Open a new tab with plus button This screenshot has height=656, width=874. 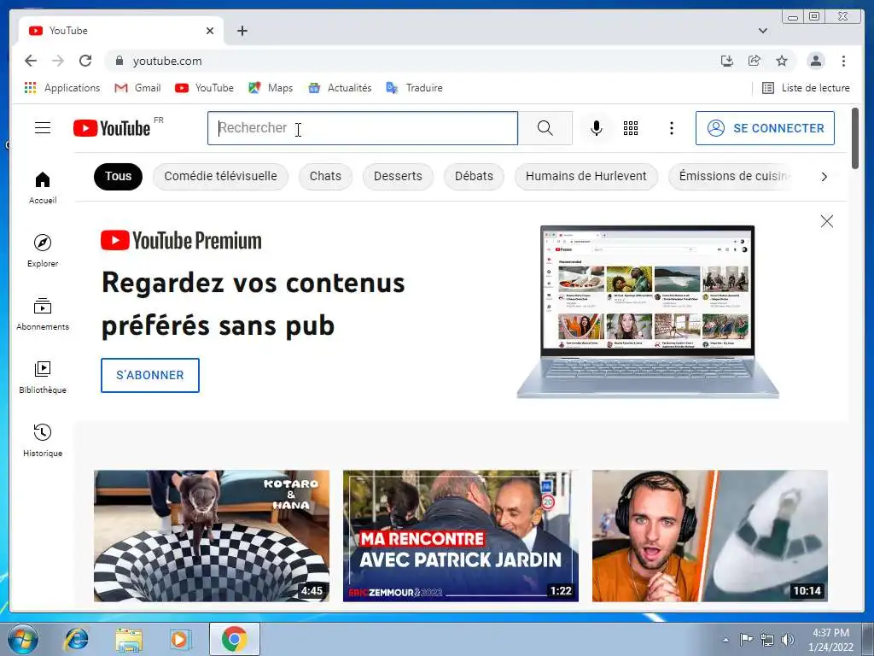pos(242,31)
